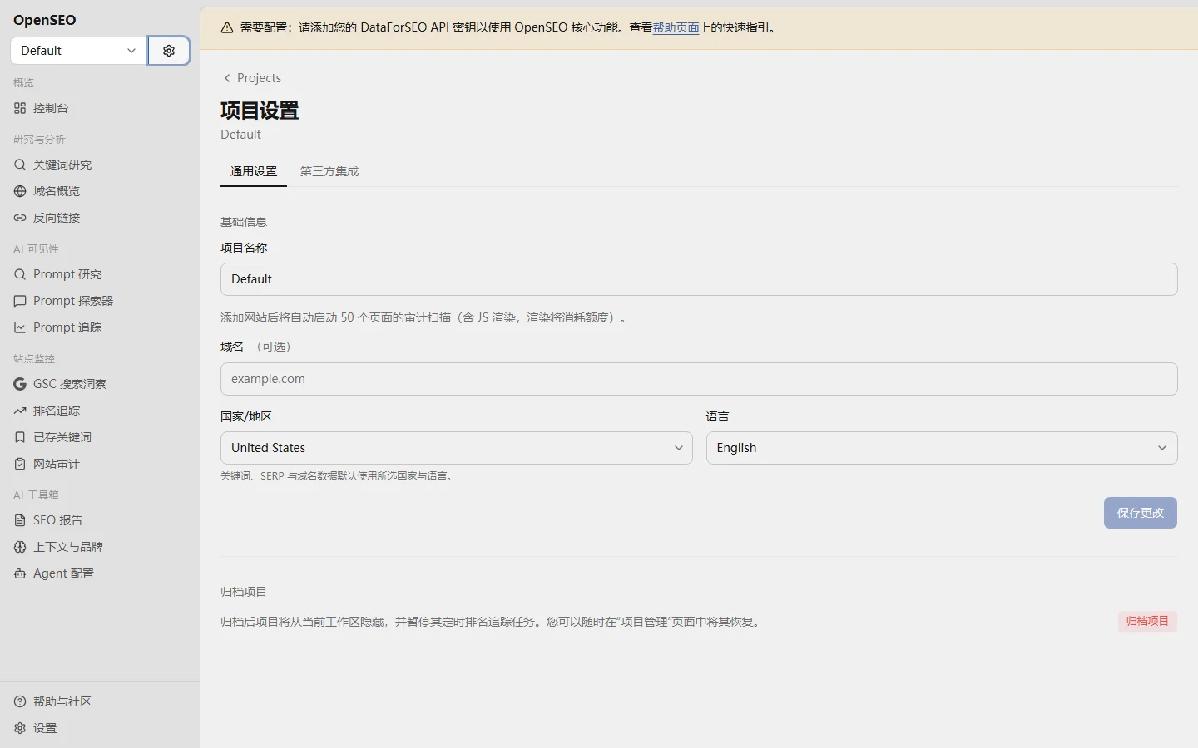Switch to the 第三方集成 tab
Screen dimensions: 1198x748
[329, 171]
